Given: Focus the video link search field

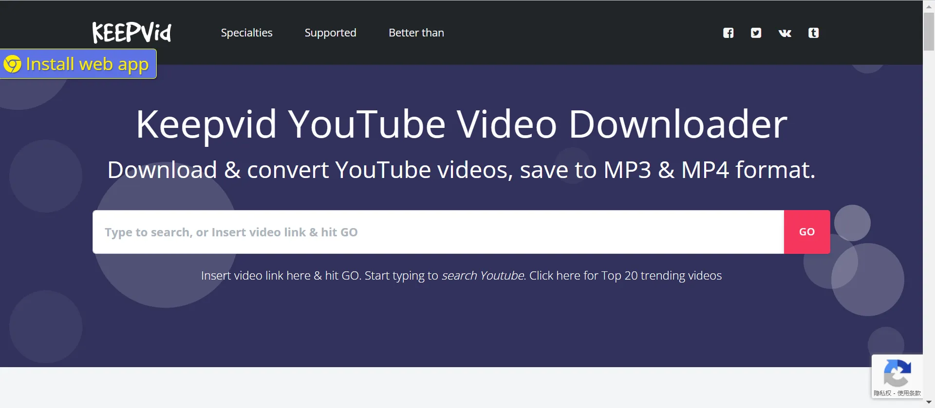Looking at the screenshot, I should [438, 232].
